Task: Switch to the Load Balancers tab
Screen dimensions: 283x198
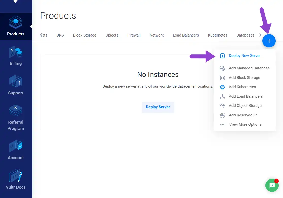Action: pos(186,35)
